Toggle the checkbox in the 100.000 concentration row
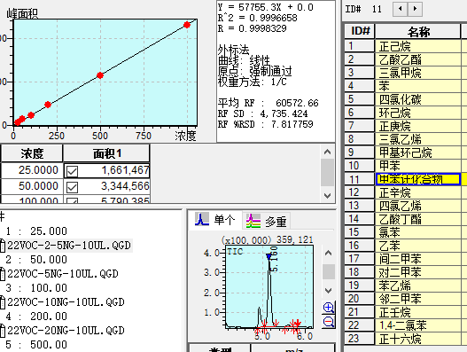 72,200
